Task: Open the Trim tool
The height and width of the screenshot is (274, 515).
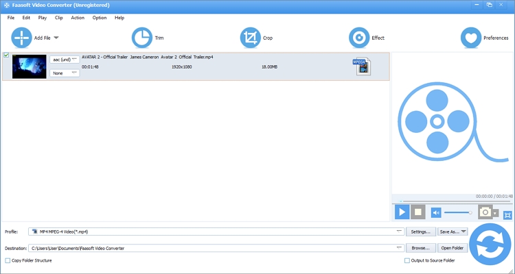Action: 142,38
